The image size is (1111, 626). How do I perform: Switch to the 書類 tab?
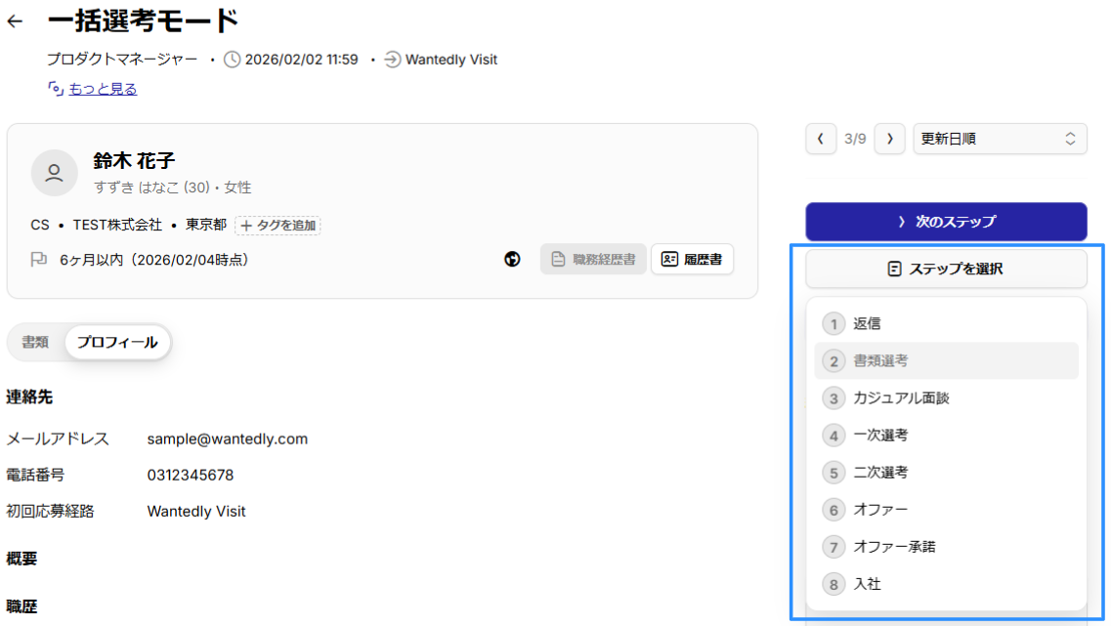36,343
